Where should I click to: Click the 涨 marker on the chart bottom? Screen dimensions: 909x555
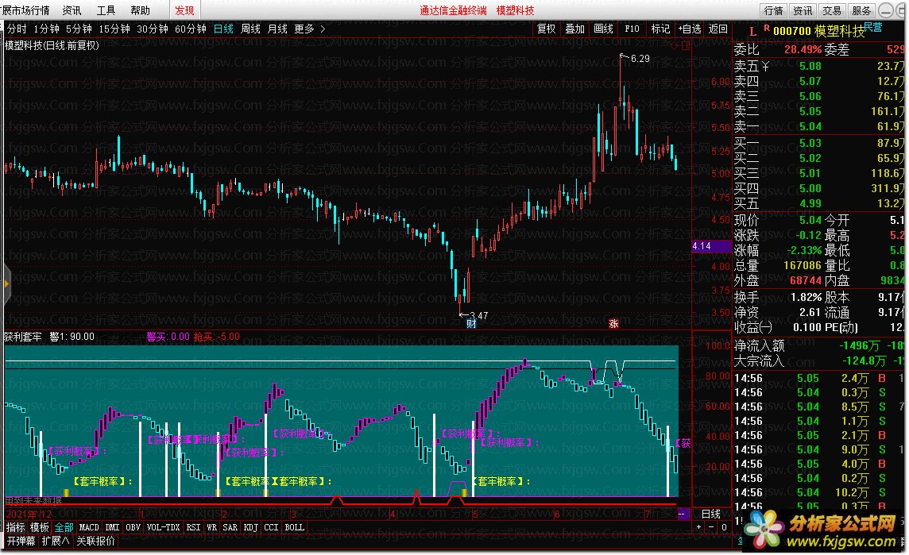tap(613, 324)
